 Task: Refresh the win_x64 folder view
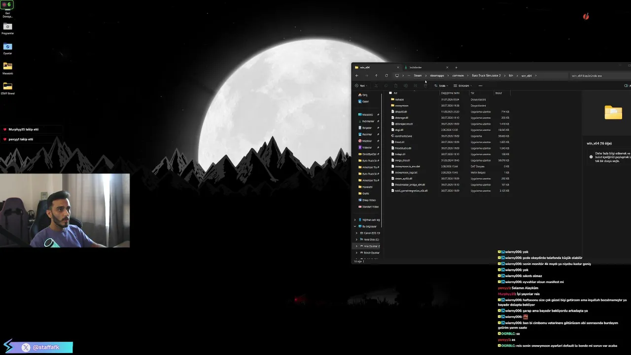[x=386, y=75]
